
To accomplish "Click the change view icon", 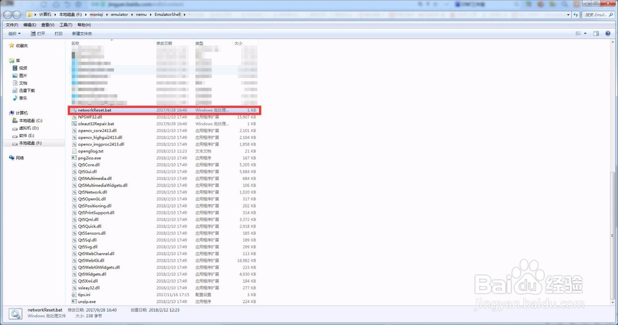I will coord(578,33).
